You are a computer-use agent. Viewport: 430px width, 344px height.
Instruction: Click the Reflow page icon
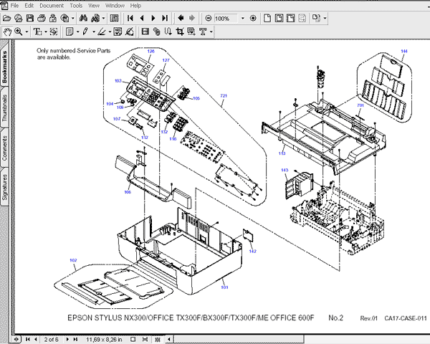[x=302, y=19]
